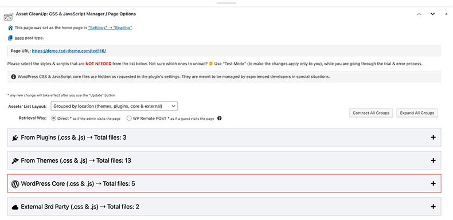Click the thinking emoji before Test Mode

(x=211, y=64)
